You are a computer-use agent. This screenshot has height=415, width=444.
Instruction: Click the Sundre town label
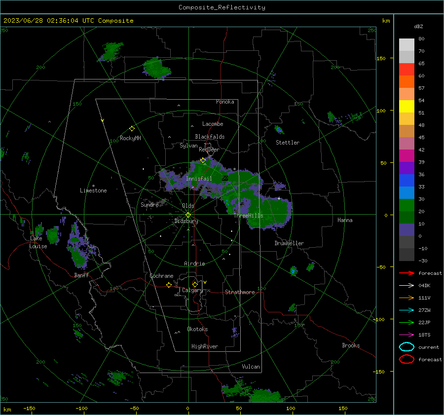click(149, 205)
